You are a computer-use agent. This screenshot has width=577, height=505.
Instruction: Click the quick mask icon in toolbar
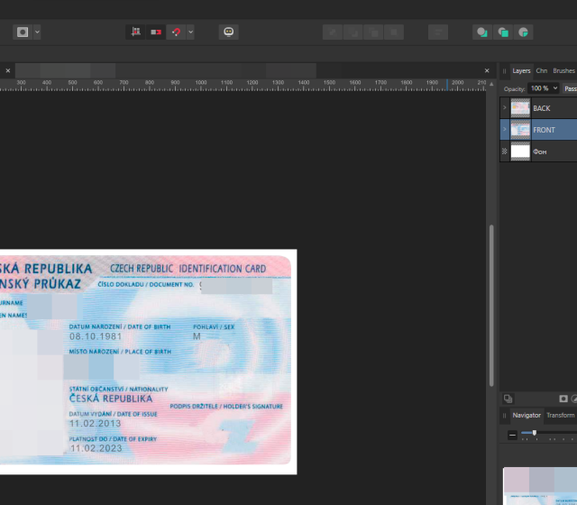pyautogui.click(x=23, y=32)
